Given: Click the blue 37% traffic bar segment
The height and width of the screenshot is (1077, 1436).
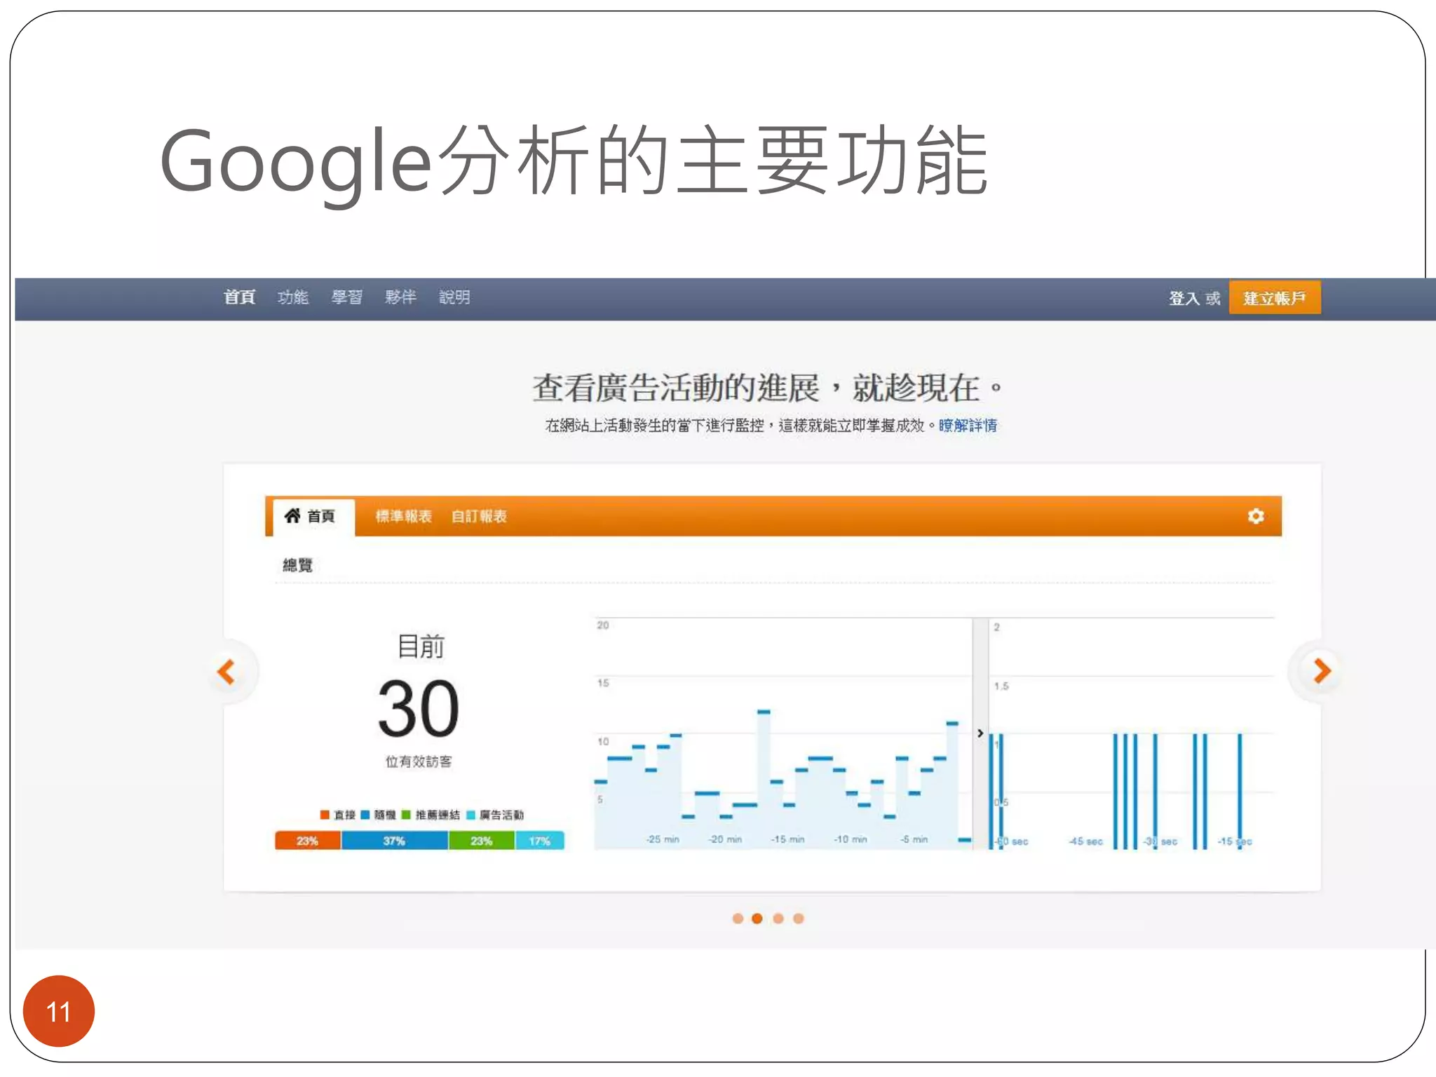Looking at the screenshot, I should click(394, 840).
